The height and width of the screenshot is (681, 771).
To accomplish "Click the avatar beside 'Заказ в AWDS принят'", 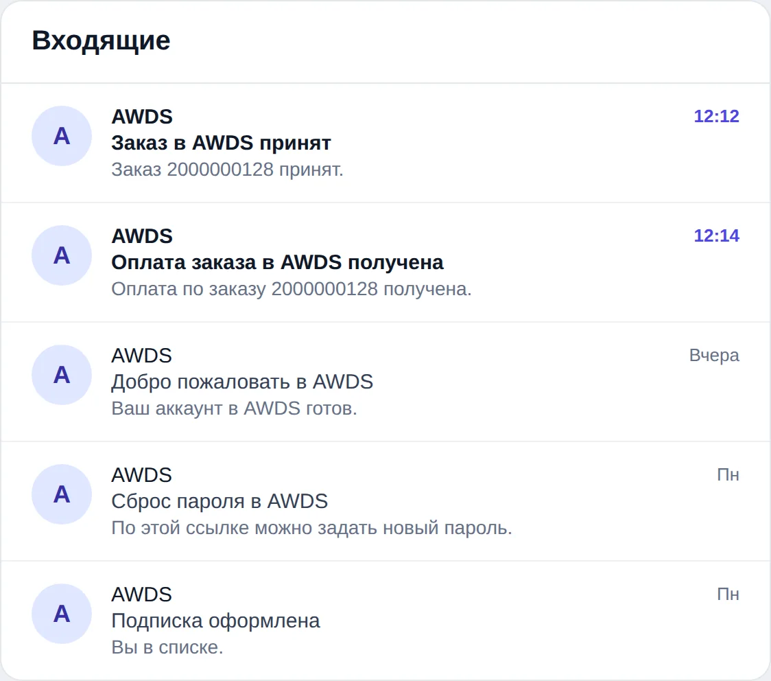I will (62, 136).
